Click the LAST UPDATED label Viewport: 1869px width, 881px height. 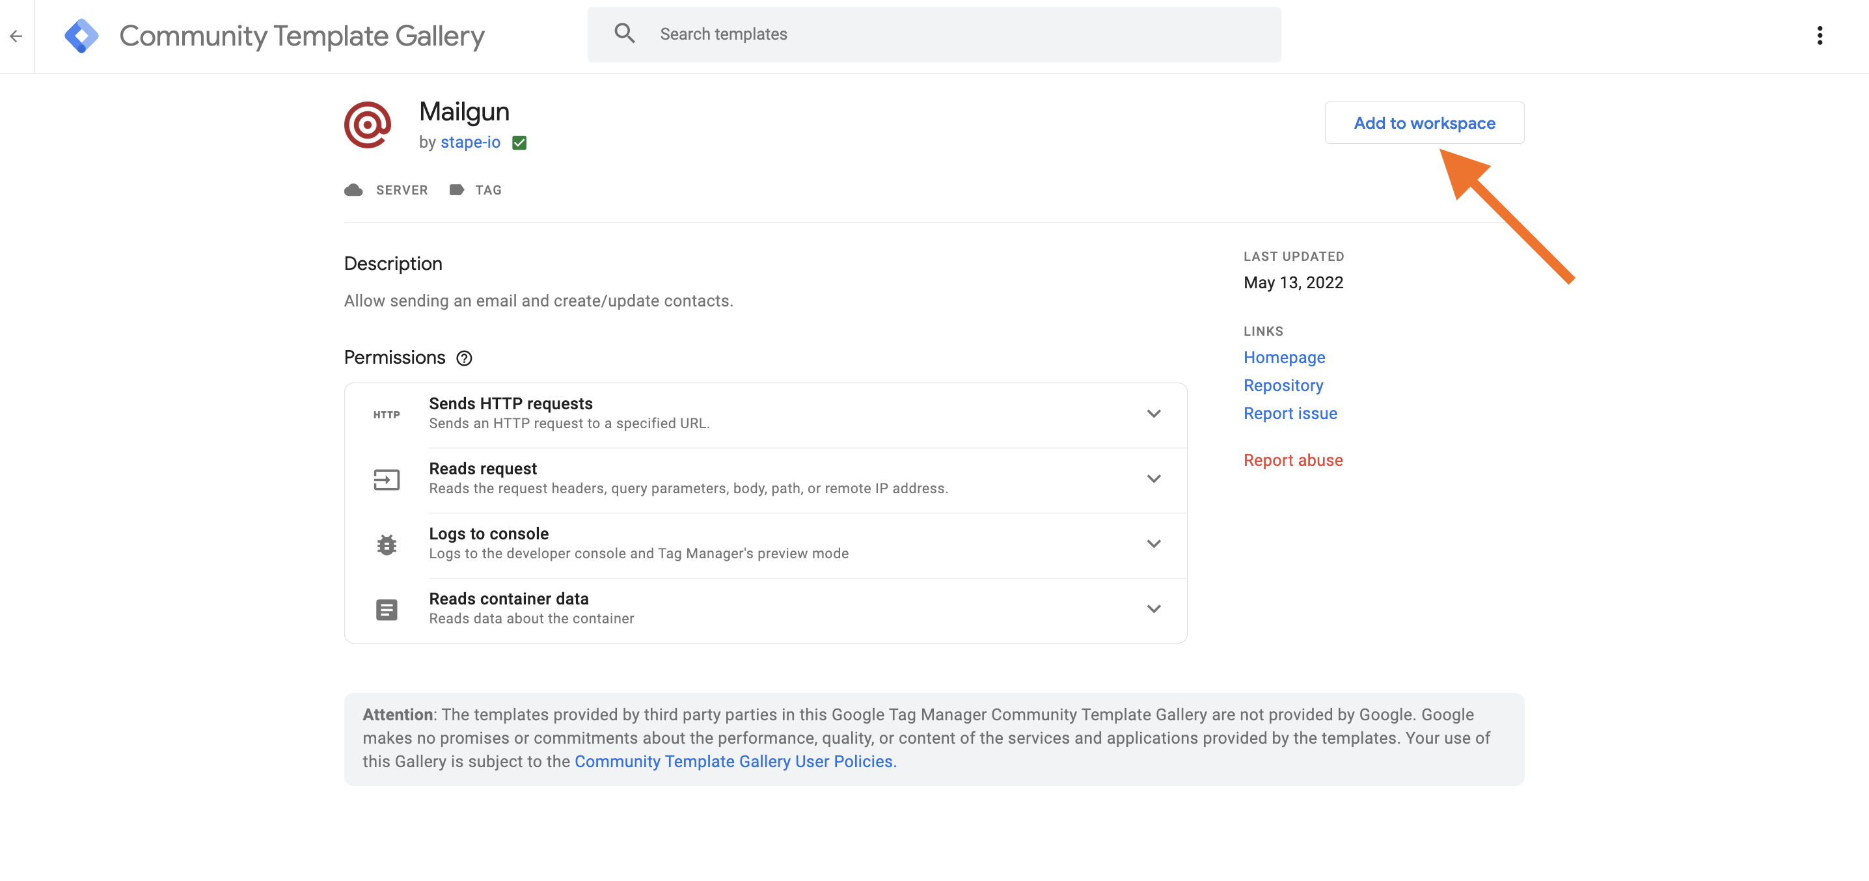(x=1293, y=256)
